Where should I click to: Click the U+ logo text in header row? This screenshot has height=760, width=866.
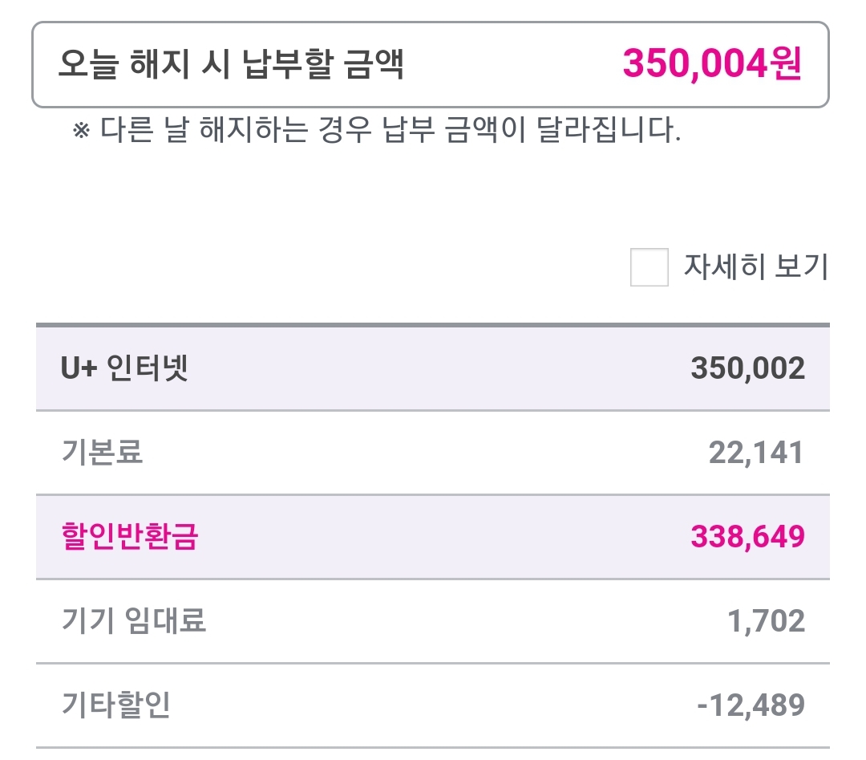click(x=79, y=368)
